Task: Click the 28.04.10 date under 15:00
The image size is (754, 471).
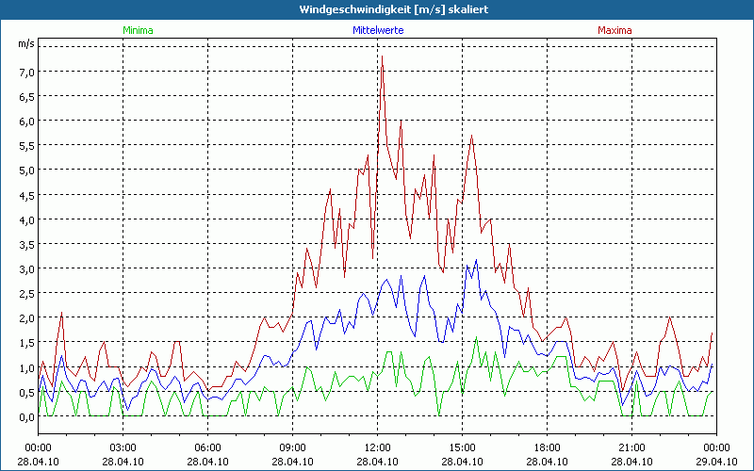Action: click(462, 462)
